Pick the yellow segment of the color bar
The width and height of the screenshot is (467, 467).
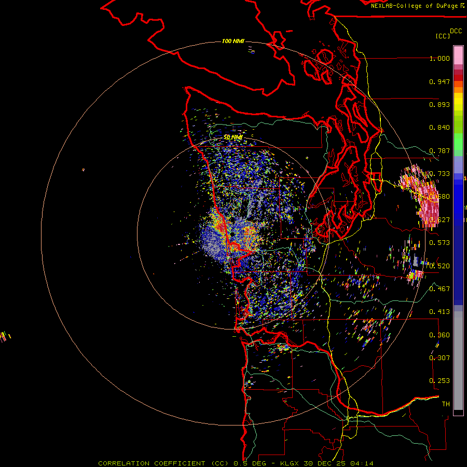pos(458,102)
